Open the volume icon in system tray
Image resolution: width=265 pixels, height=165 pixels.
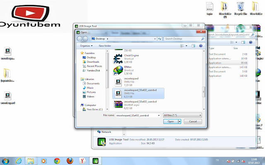tap(243, 161)
